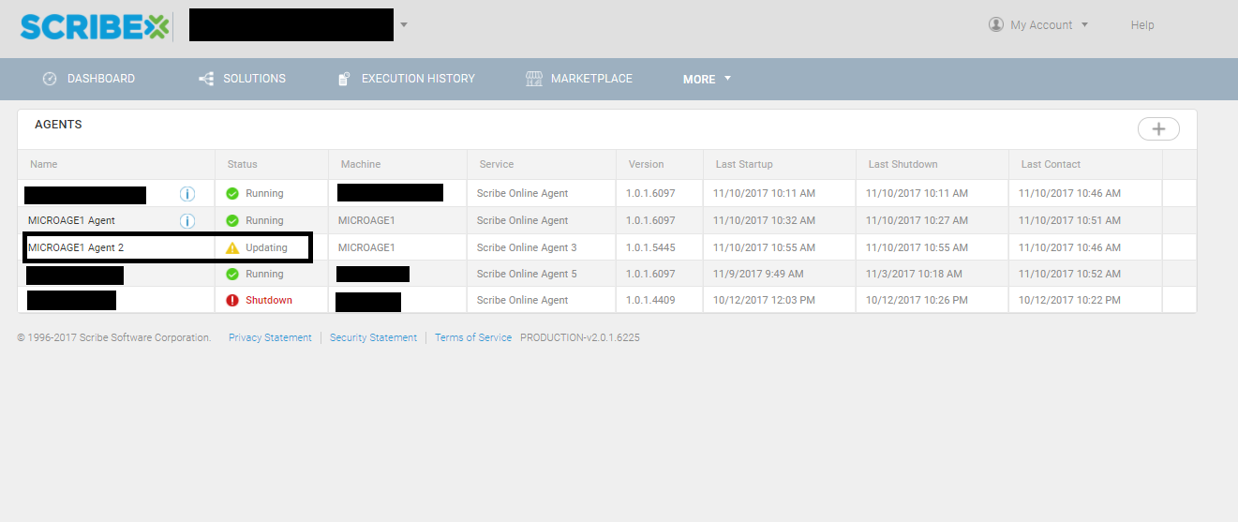
Task: Click last startup 11/9/2017 9:49 AM
Action: [x=758, y=274]
